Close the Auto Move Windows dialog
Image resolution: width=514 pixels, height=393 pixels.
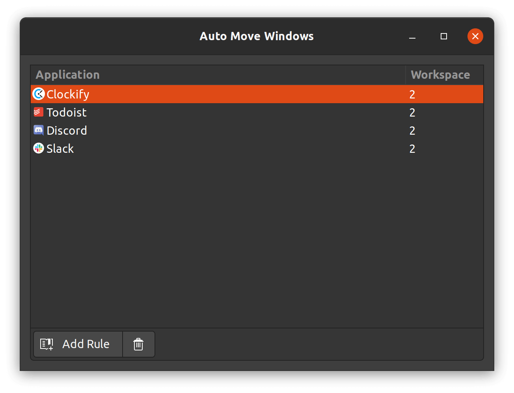(x=475, y=36)
